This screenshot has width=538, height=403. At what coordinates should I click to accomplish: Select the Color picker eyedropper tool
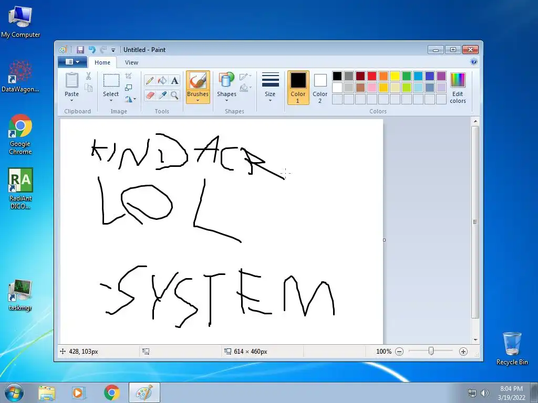162,95
